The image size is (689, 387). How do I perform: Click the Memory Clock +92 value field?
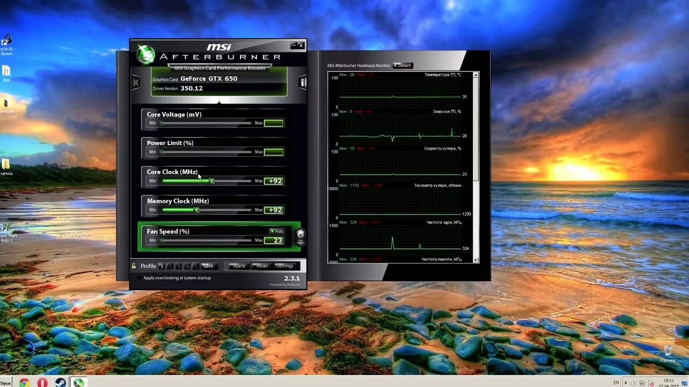coord(274,210)
